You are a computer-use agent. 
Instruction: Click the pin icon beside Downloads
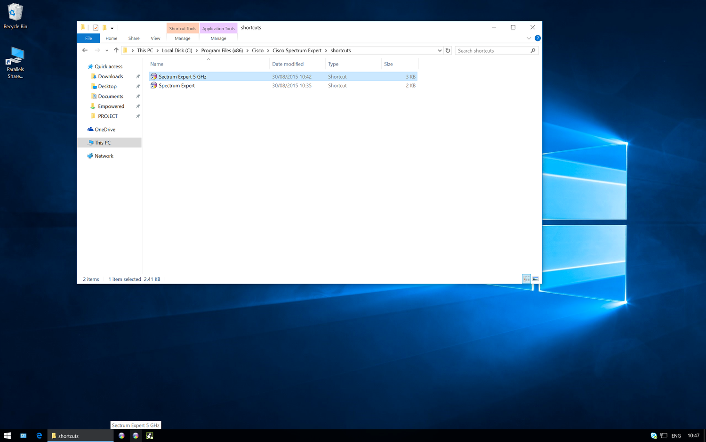click(138, 76)
